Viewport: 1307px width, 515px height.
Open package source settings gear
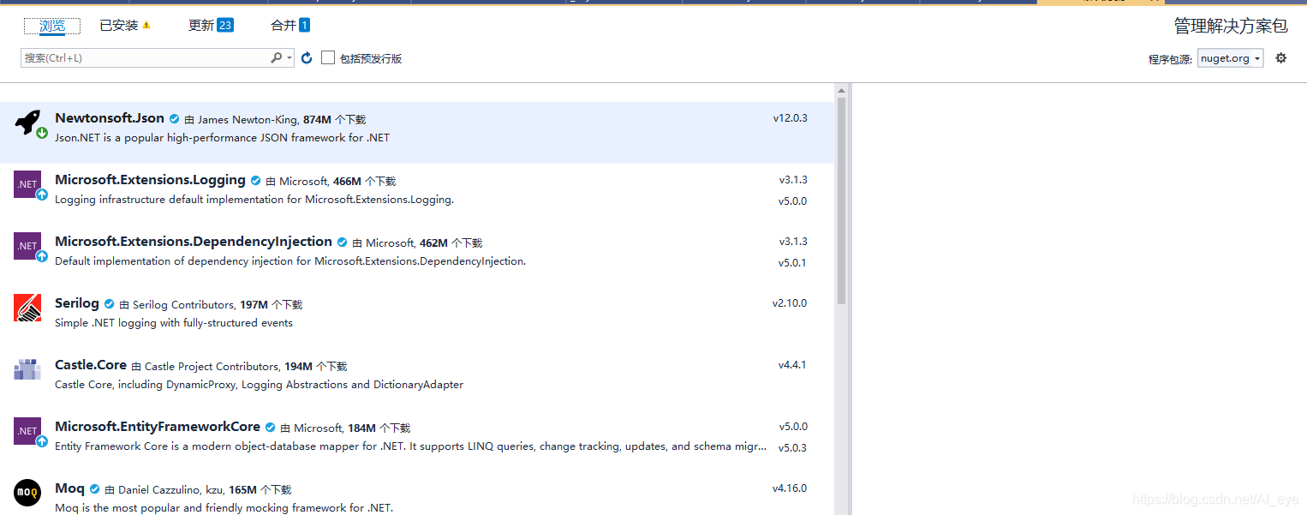(x=1281, y=57)
